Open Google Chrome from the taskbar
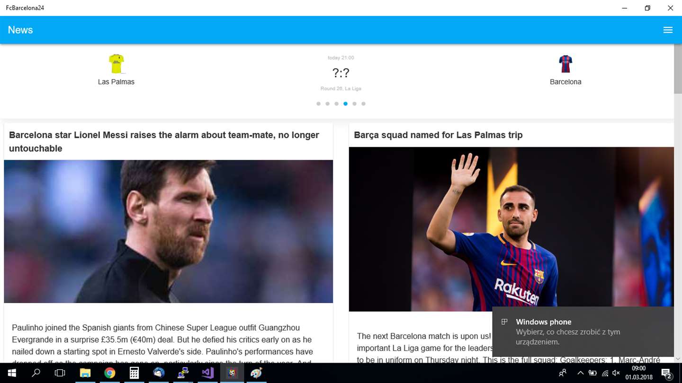Image resolution: width=682 pixels, height=383 pixels. coord(109,373)
